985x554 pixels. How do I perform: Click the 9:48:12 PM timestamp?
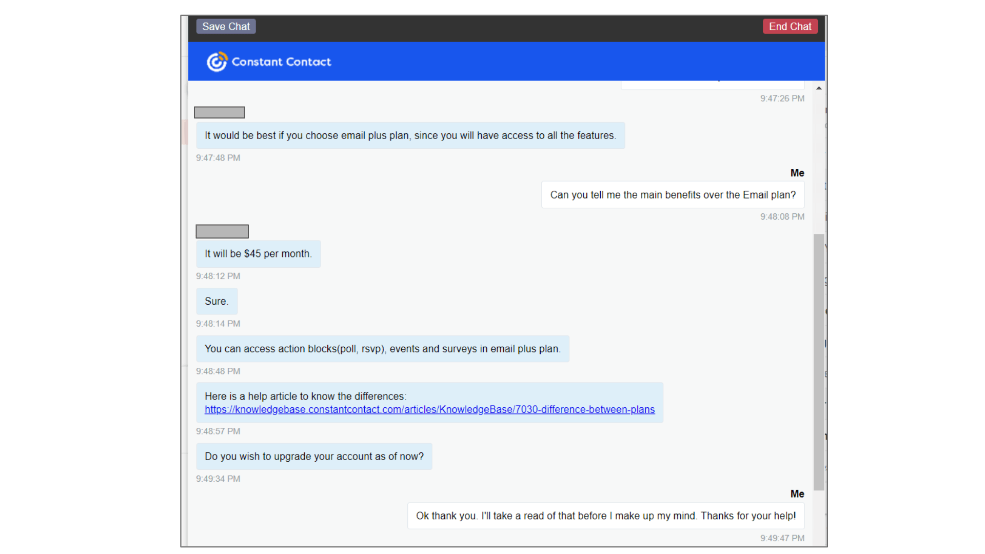pos(218,276)
